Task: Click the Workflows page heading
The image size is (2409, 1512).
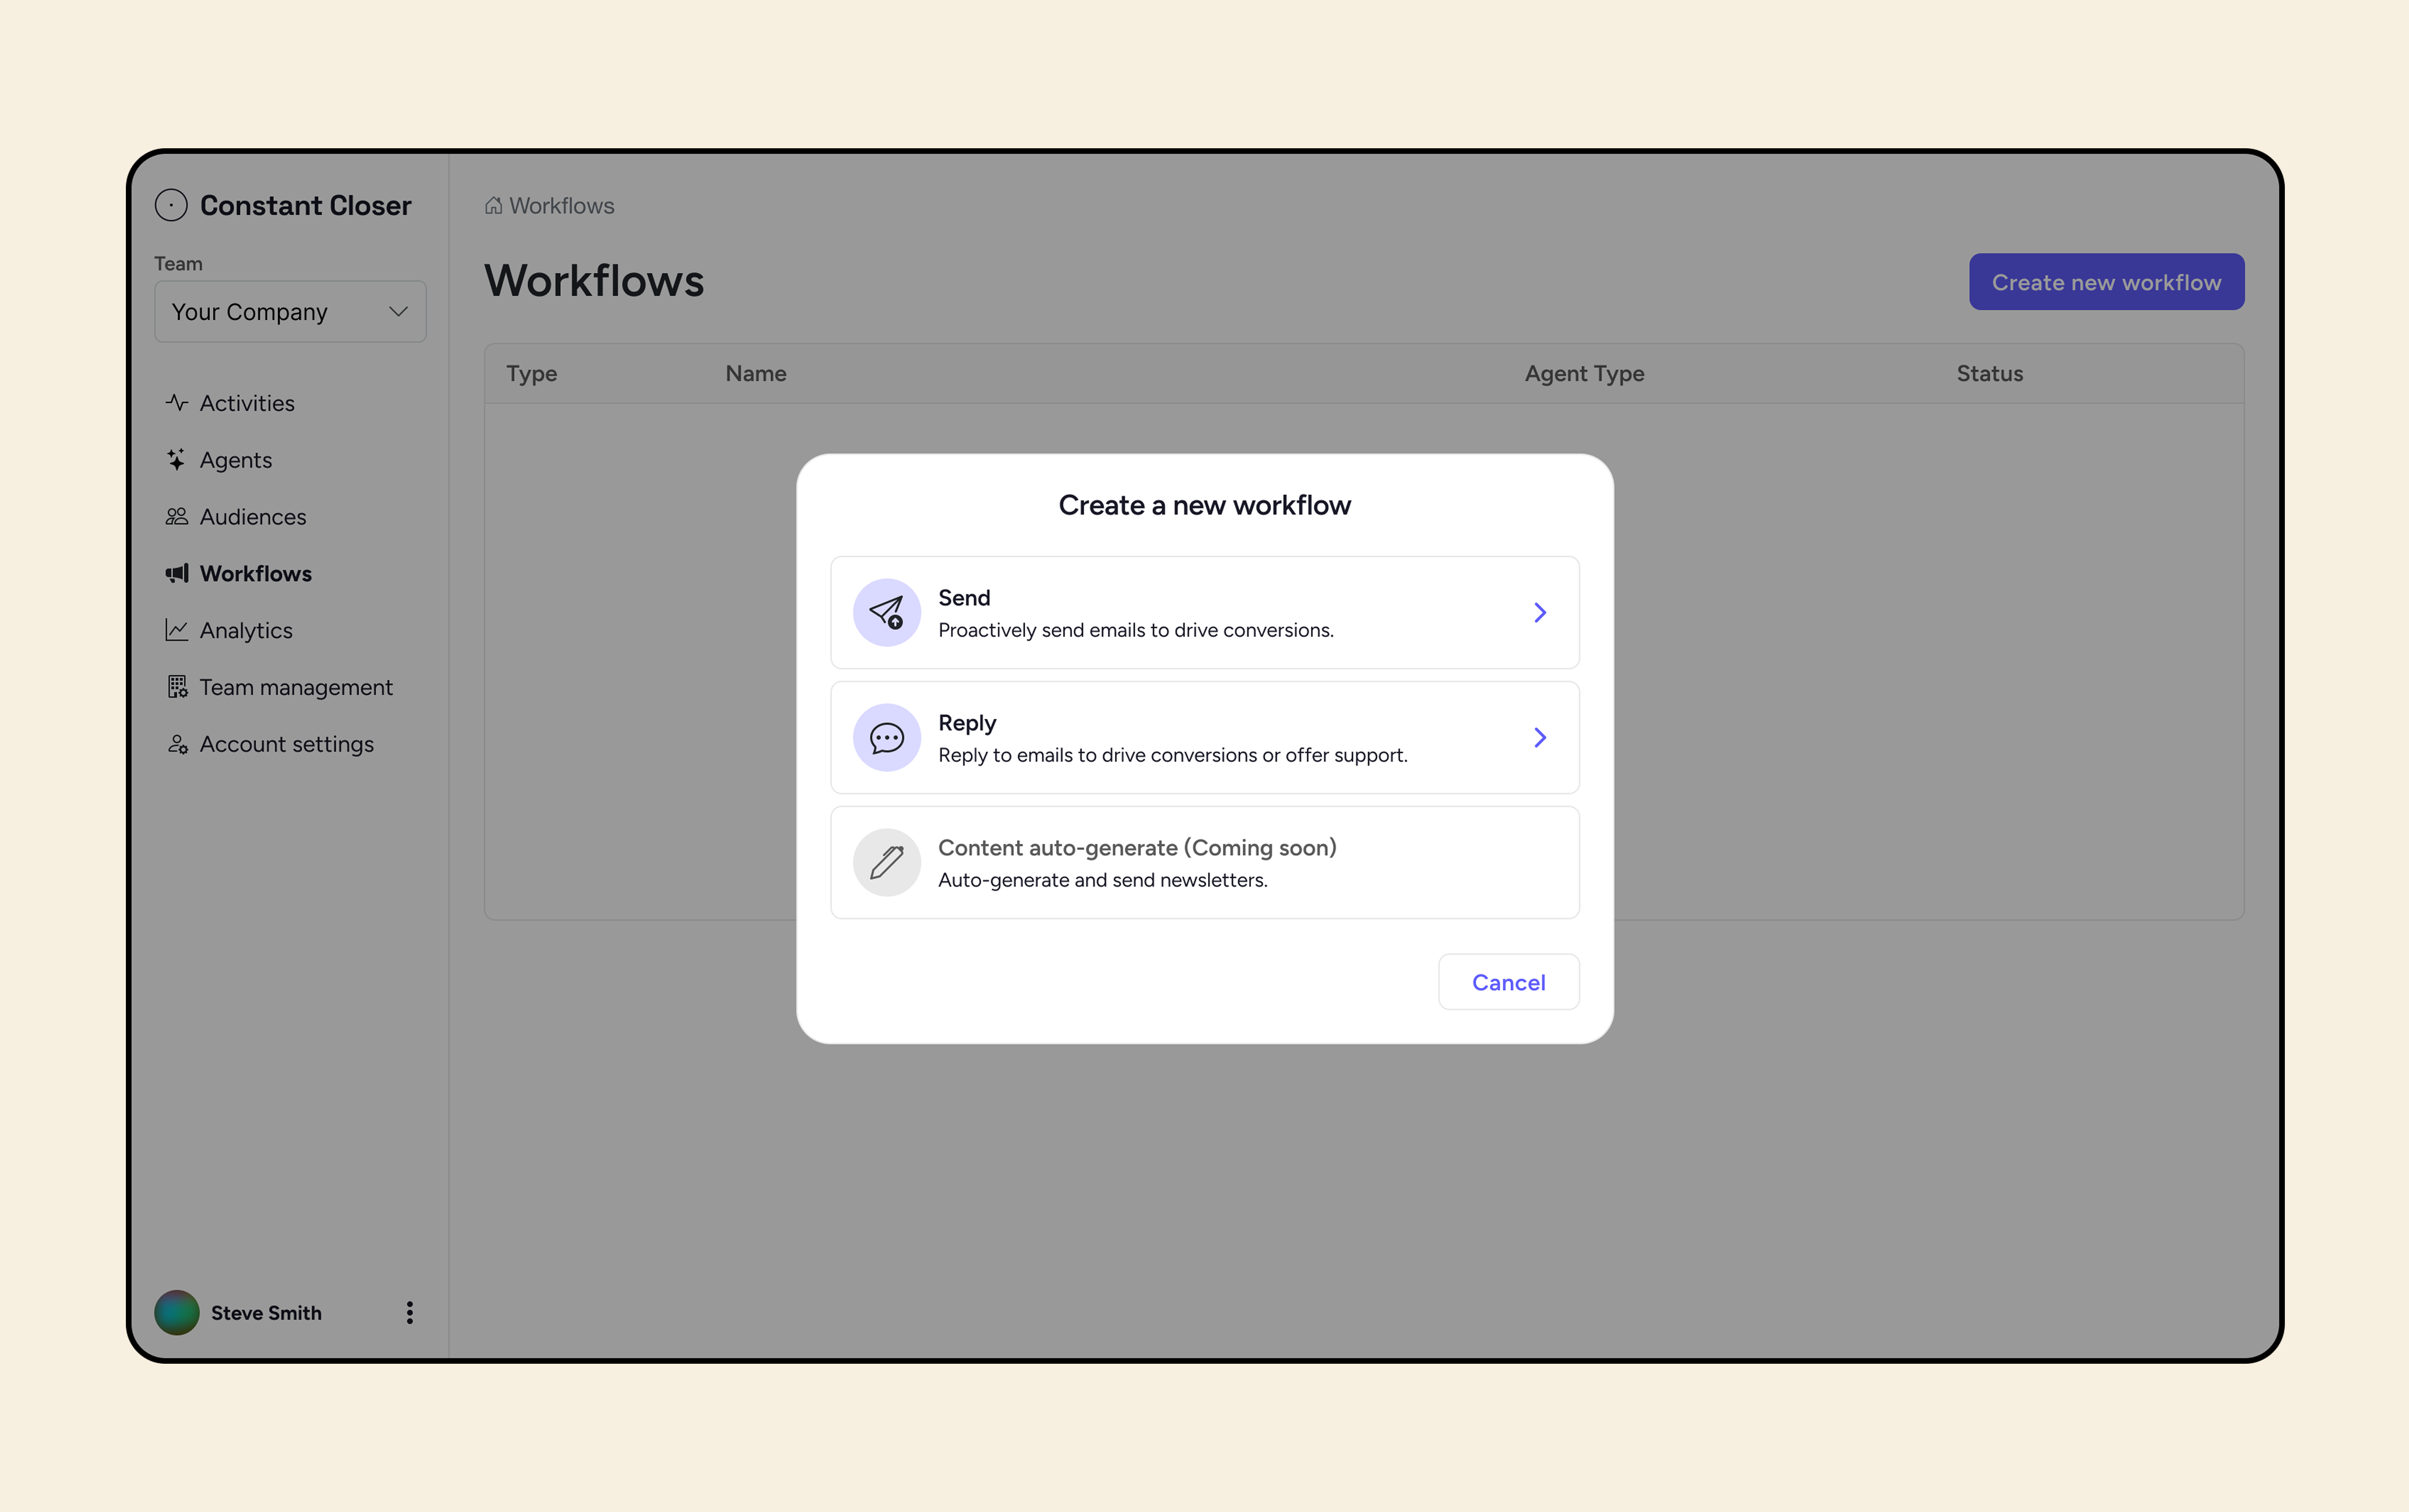Action: [x=595, y=282]
